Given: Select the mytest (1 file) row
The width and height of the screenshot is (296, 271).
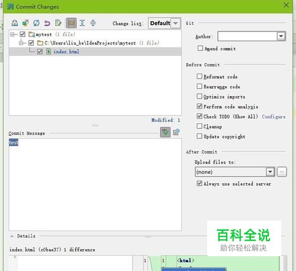Looking at the screenshot, I should point(95,34).
